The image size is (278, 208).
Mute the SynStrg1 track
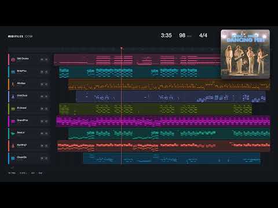tap(42, 146)
